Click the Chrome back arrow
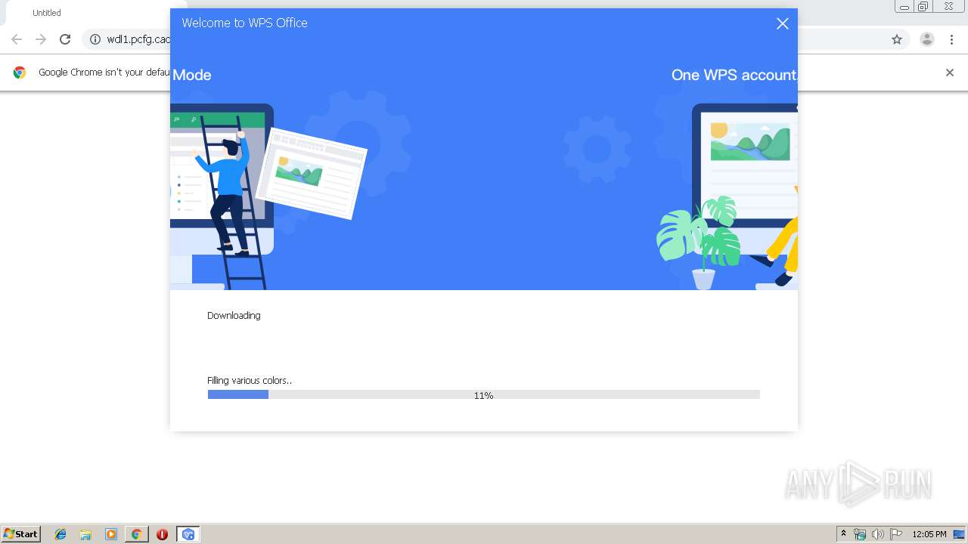This screenshot has height=544, width=968. point(17,39)
